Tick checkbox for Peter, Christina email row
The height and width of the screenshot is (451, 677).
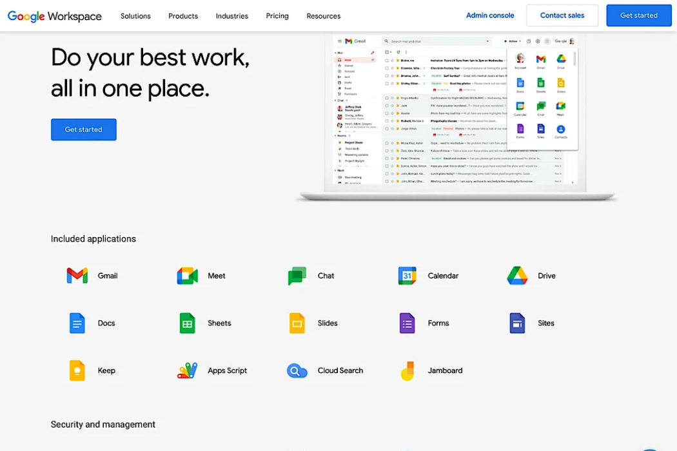point(387,158)
